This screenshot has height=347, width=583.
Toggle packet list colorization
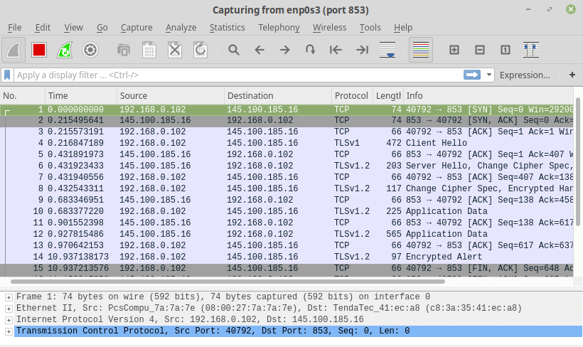click(421, 50)
